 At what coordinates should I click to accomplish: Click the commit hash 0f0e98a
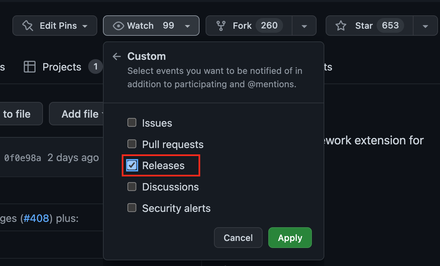click(x=22, y=157)
